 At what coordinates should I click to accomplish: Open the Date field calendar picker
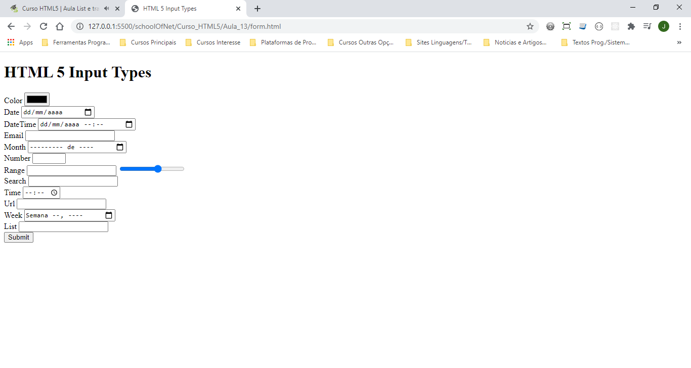(88, 112)
